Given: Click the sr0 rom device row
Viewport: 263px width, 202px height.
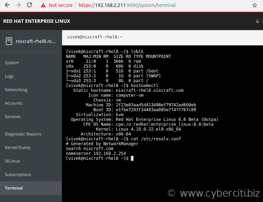Looking at the screenshot, I should tap(103, 61).
